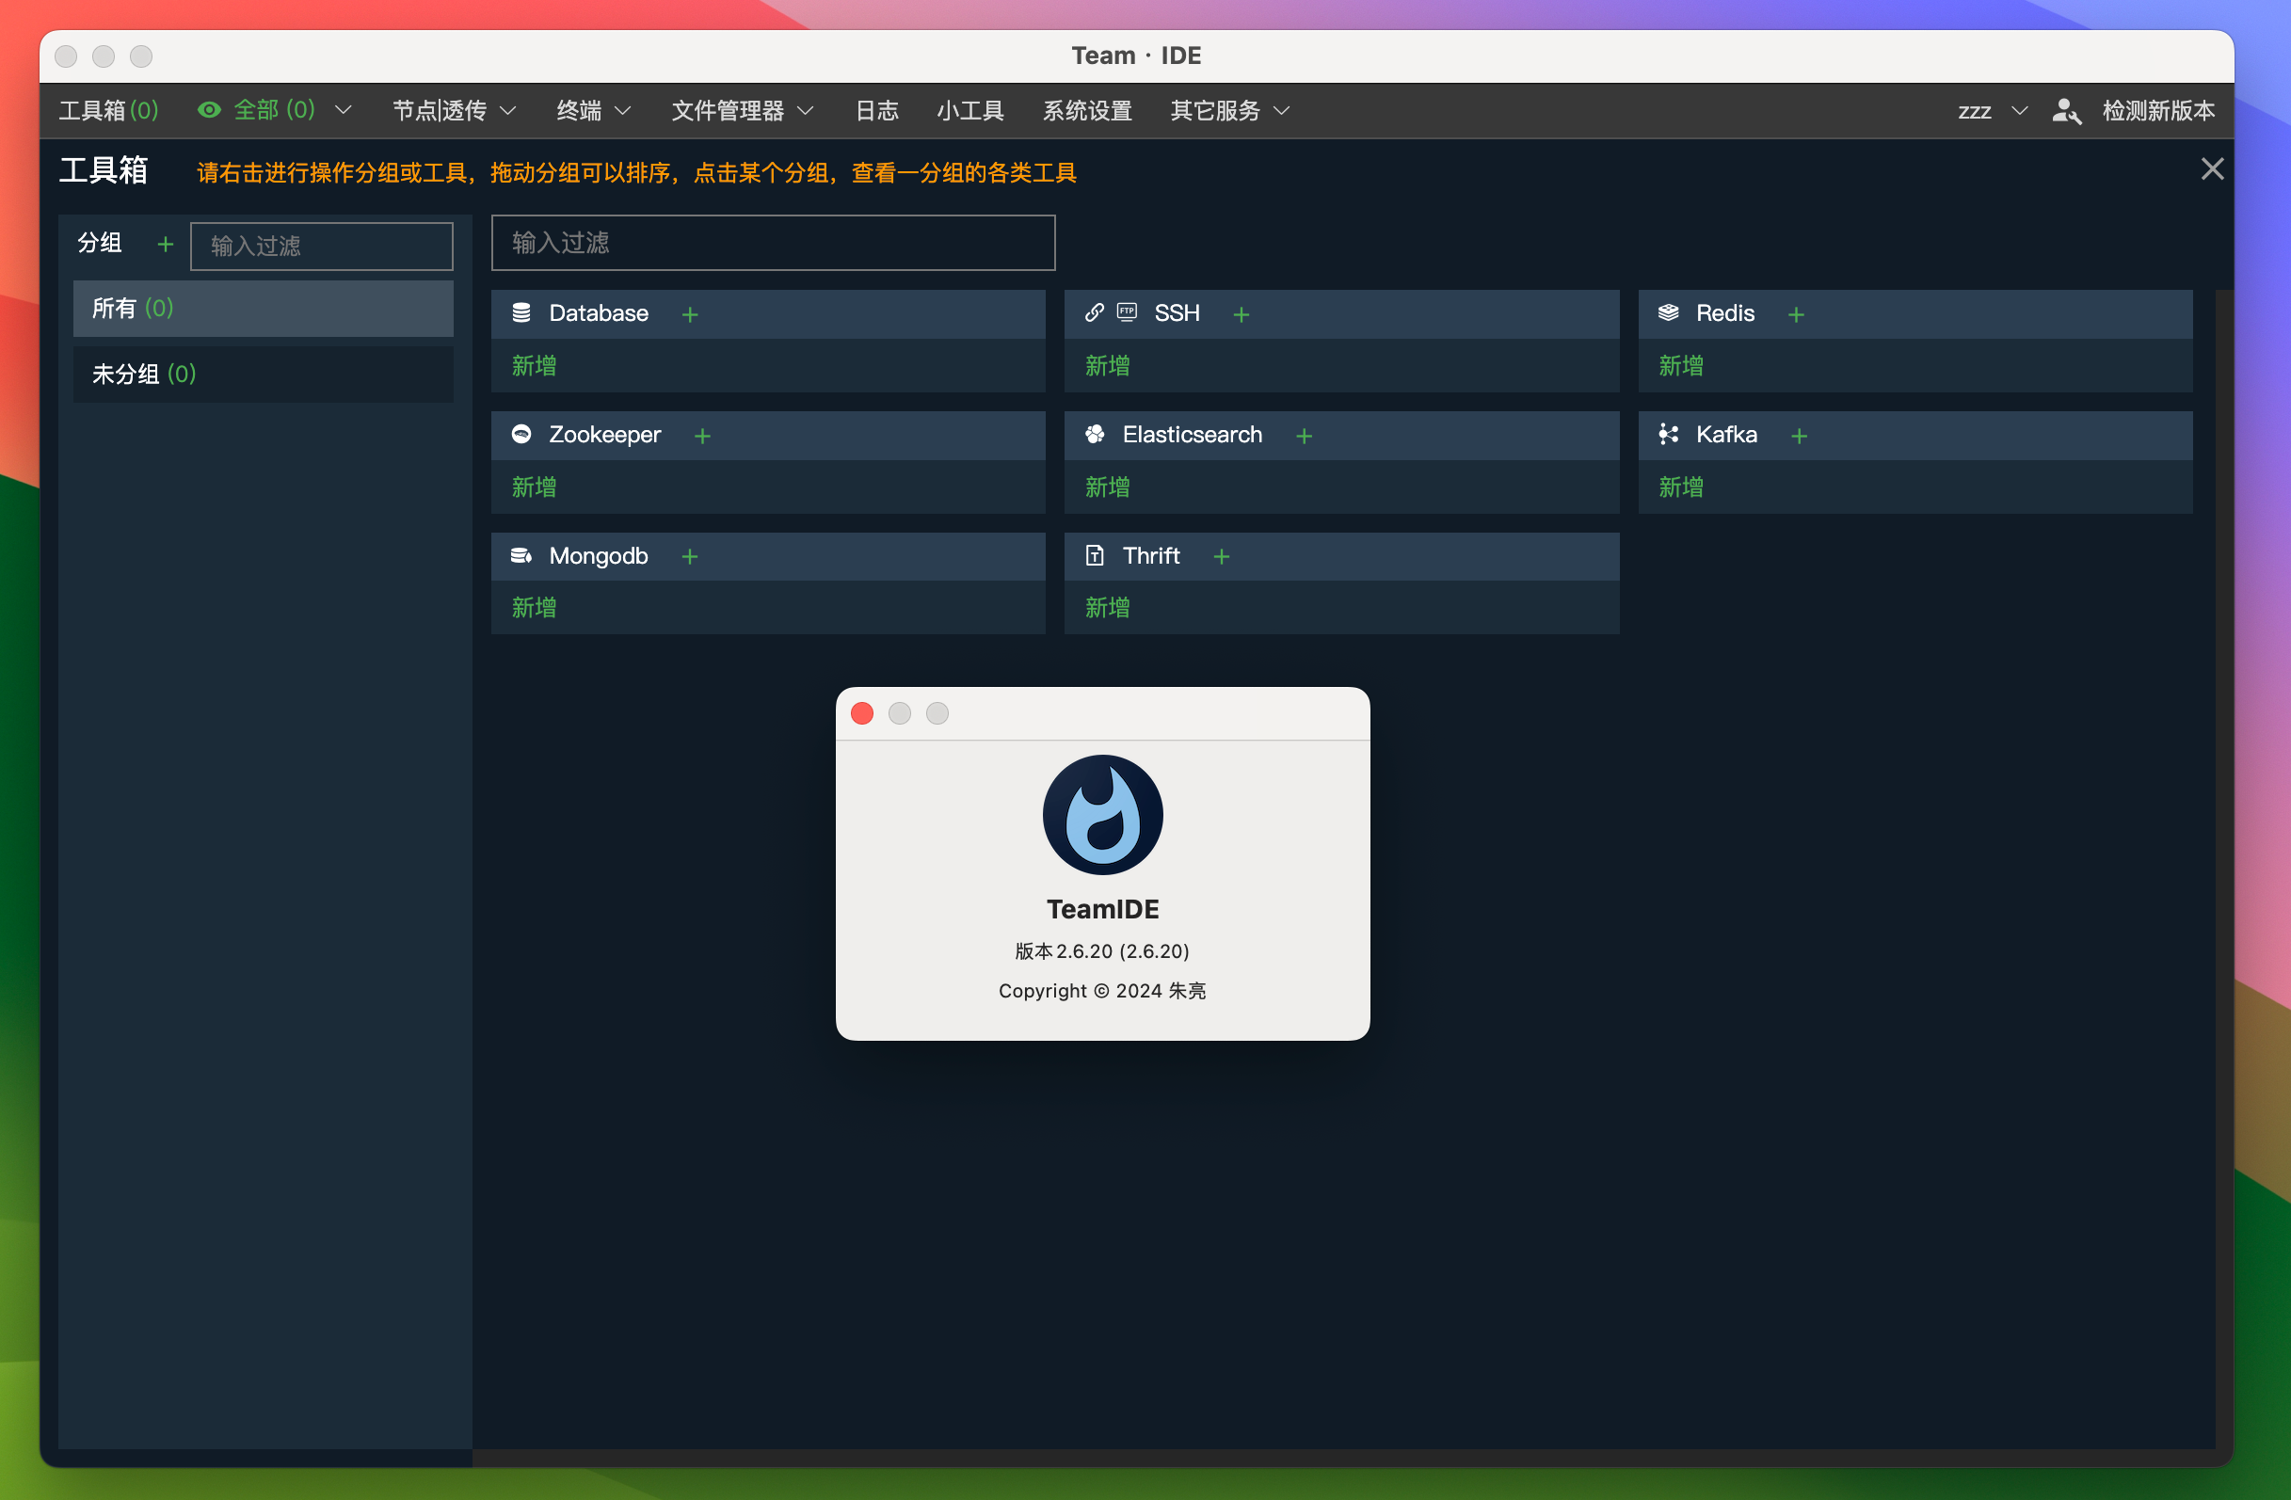Open the 系统设置 menu item
This screenshot has width=2291, height=1500.
[1087, 111]
